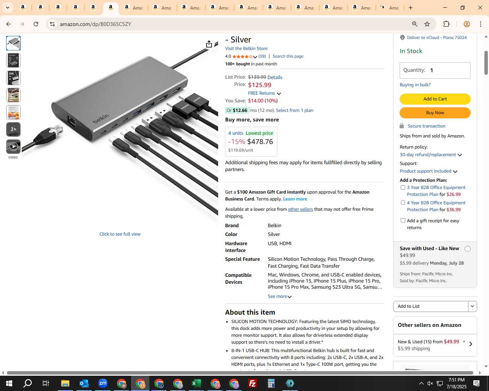Viewport: 489px width, 391px height.
Task: Open the 2+ more images thumbnail
Action: point(13,129)
